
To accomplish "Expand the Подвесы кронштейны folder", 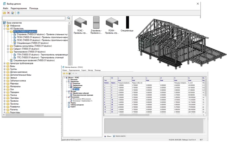I will (x=8, y=46).
